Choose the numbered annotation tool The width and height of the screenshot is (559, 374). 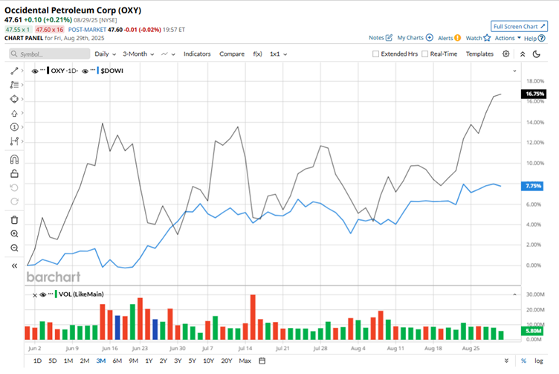pyautogui.click(x=14, y=127)
